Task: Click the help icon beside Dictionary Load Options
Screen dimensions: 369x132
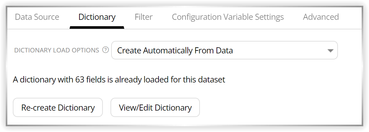Action: (x=106, y=50)
